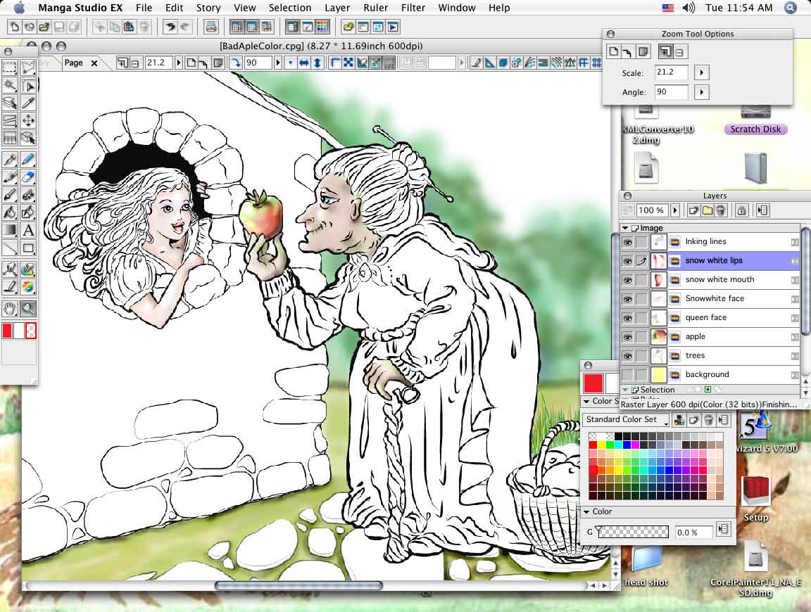Click the Open folder toolbar icon
This screenshot has width=811, height=612.
tap(44, 27)
